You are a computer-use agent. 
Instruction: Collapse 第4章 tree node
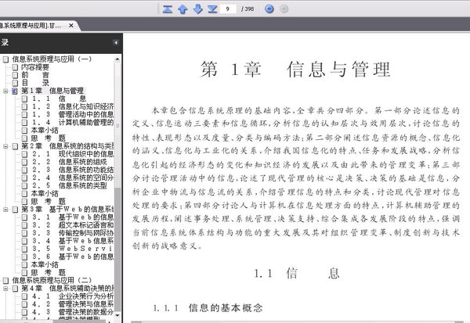tap(5, 289)
